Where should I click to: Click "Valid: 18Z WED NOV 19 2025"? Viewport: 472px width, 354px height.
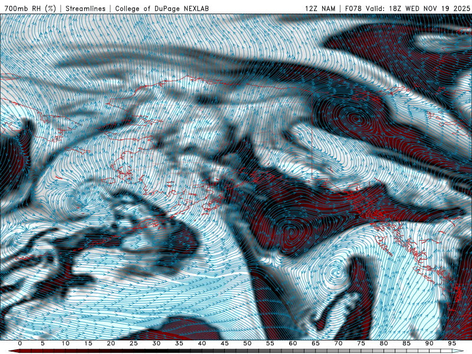point(418,8)
